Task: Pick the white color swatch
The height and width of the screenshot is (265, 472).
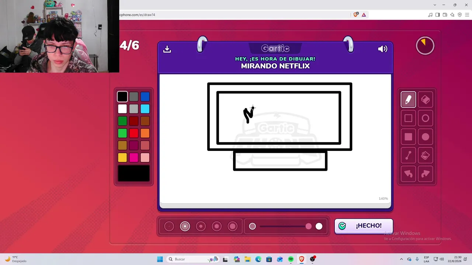Action: coord(122,109)
